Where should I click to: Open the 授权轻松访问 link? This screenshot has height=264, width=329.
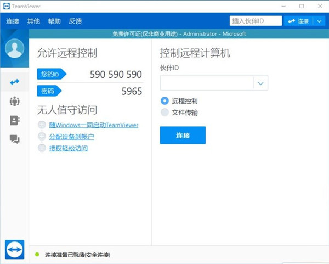click(69, 148)
